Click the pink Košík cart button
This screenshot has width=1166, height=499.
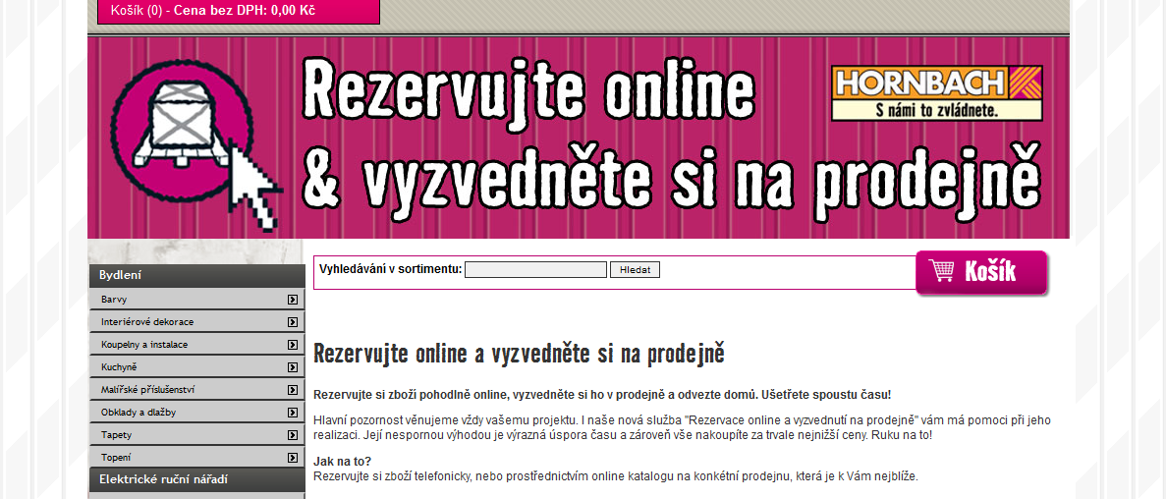pos(981,272)
